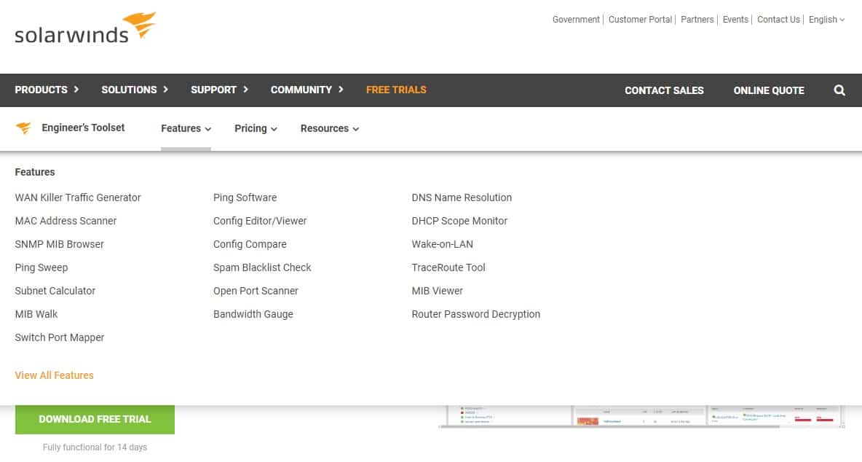Open TraceRoute Tool
Screen dimensions: 862x462
[448, 268]
